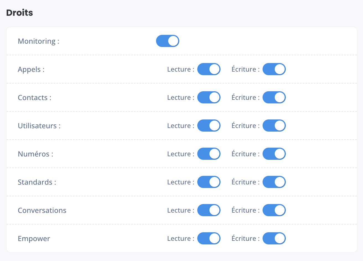This screenshot has width=363, height=261.
Task: Click the Conversations row label
Action: [x=42, y=210]
